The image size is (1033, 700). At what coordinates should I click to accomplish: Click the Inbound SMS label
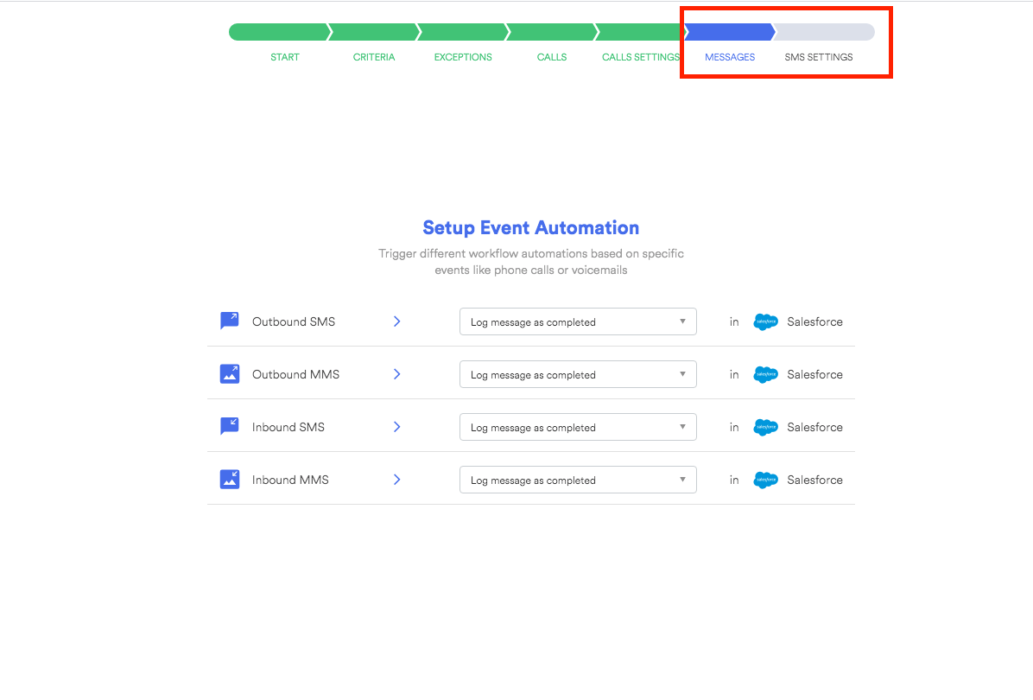coord(288,427)
